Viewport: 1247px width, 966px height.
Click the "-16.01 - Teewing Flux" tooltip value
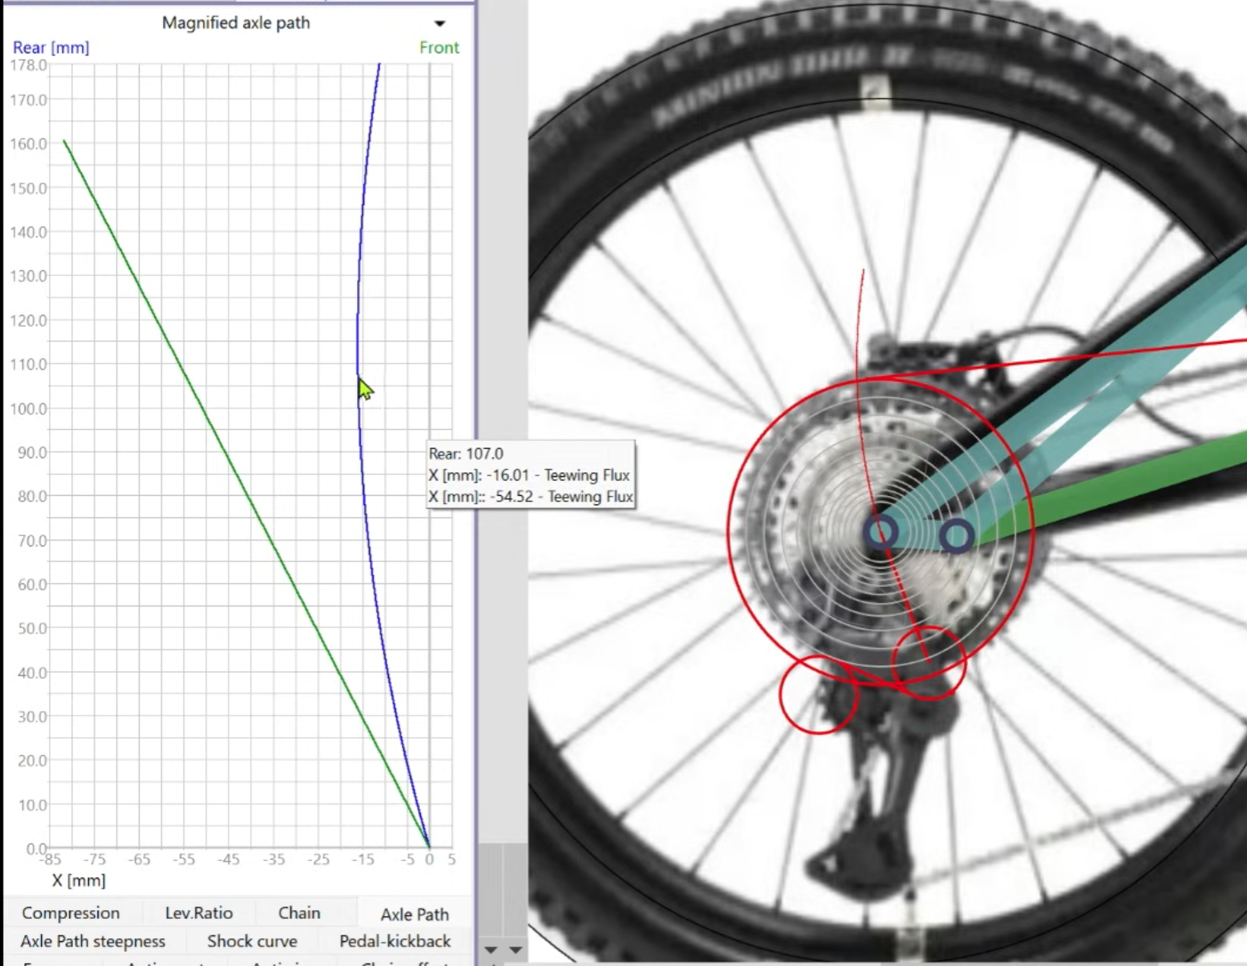[558, 475]
